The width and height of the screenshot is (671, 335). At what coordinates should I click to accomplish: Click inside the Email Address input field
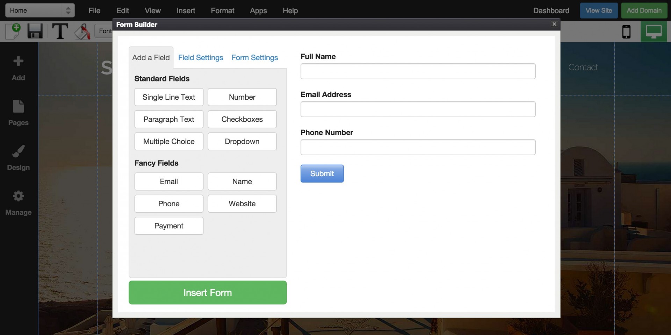pyautogui.click(x=418, y=109)
